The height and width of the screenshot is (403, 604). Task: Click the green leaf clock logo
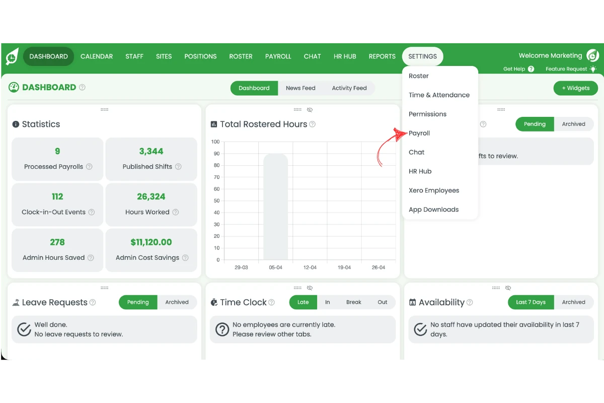[x=12, y=56]
